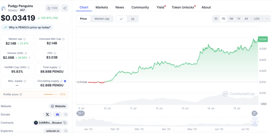Set chart range to 1D
The image size is (276, 133).
(216, 19)
